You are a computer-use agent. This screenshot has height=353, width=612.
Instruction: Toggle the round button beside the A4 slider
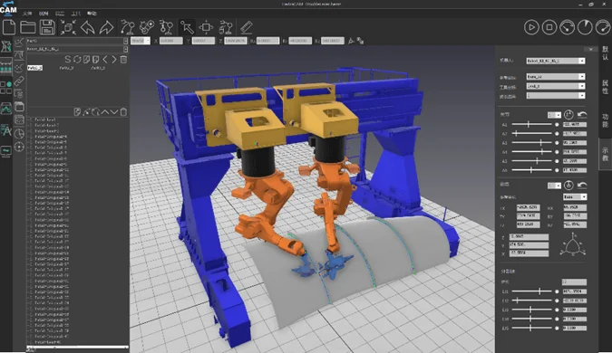pos(557,152)
